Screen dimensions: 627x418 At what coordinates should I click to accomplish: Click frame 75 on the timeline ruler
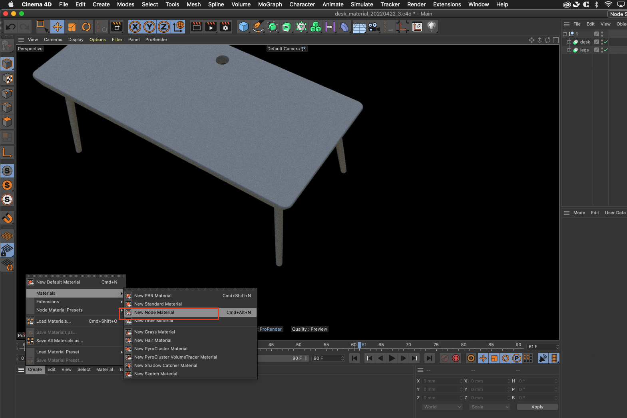point(436,345)
